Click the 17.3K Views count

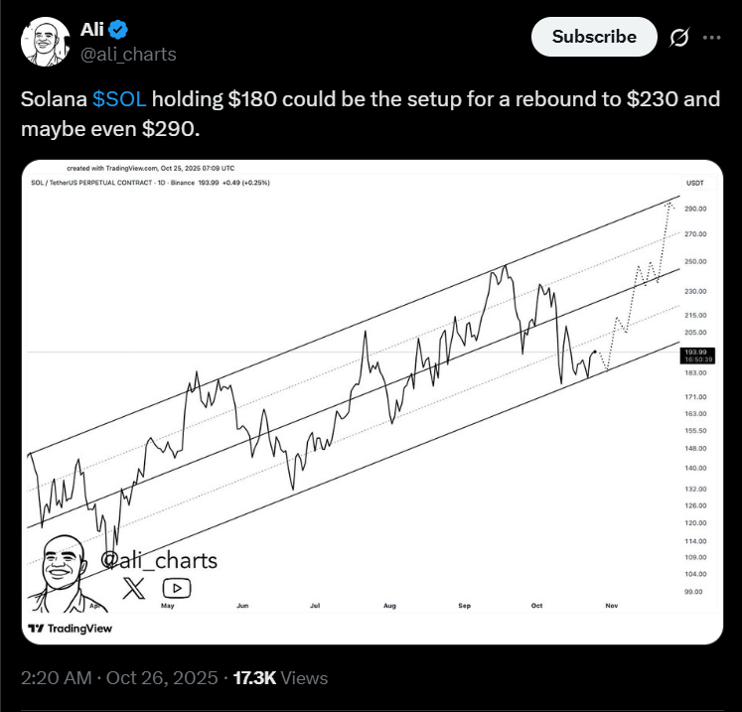280,678
